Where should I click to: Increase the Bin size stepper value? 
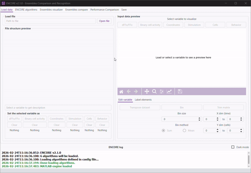tap(199, 118)
